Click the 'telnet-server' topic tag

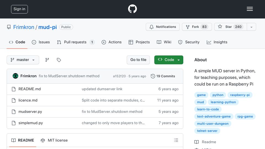click(x=207, y=131)
